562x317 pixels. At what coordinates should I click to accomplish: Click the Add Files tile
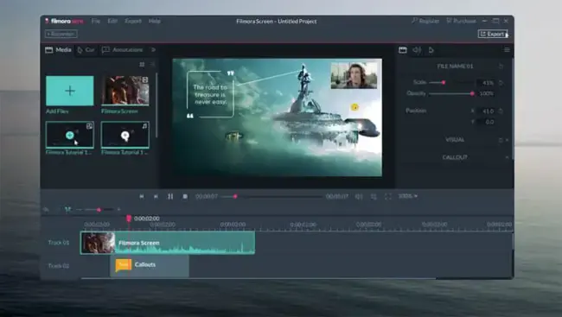coord(70,91)
